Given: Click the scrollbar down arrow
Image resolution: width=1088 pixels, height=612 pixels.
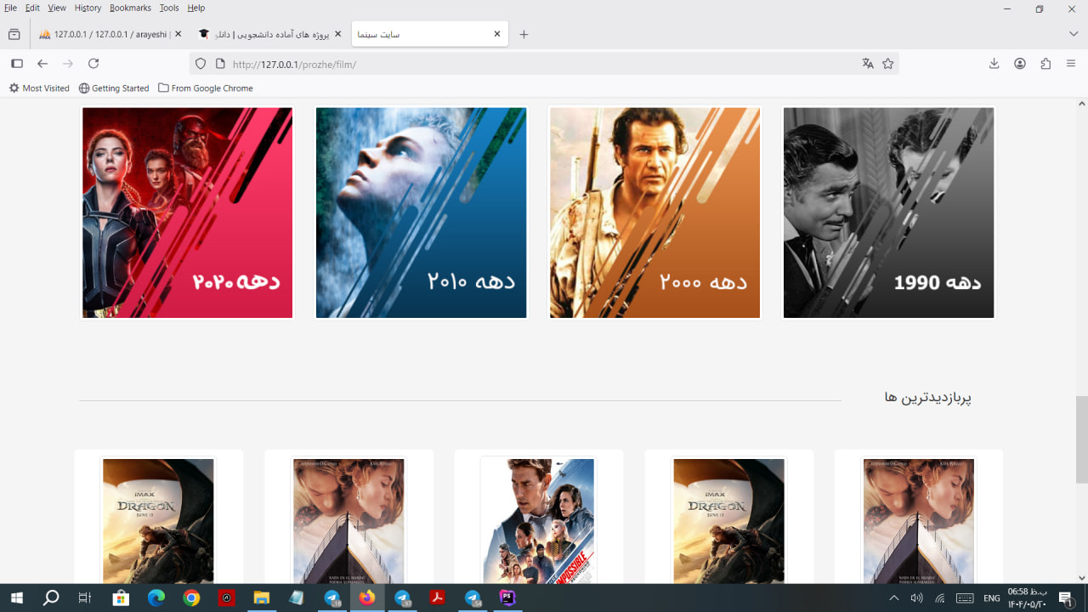Looking at the screenshot, I should 1082,578.
